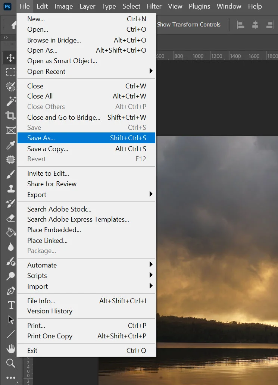This screenshot has height=385, width=278.
Task: Choose New... document
Action: (86, 19)
